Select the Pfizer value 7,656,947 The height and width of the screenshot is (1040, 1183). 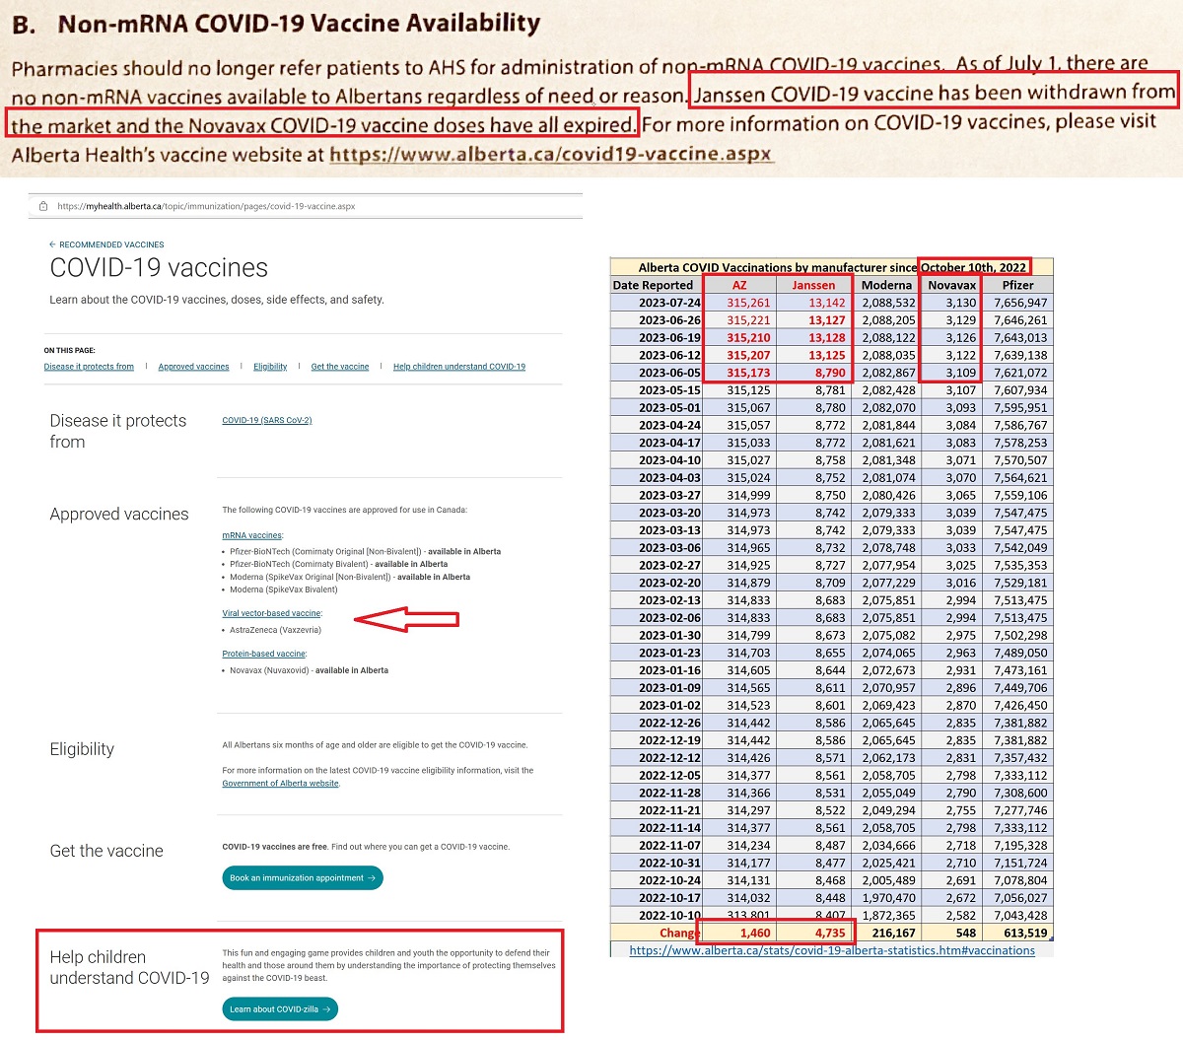click(x=1020, y=303)
